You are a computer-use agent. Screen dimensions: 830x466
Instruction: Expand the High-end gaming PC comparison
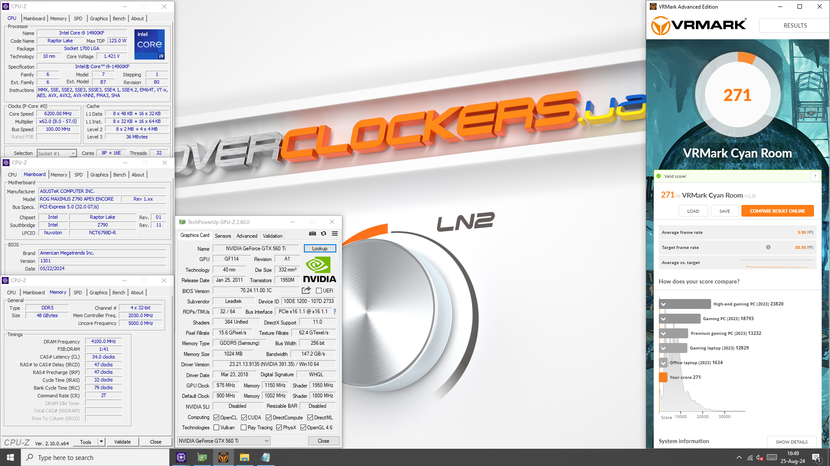pyautogui.click(x=663, y=304)
